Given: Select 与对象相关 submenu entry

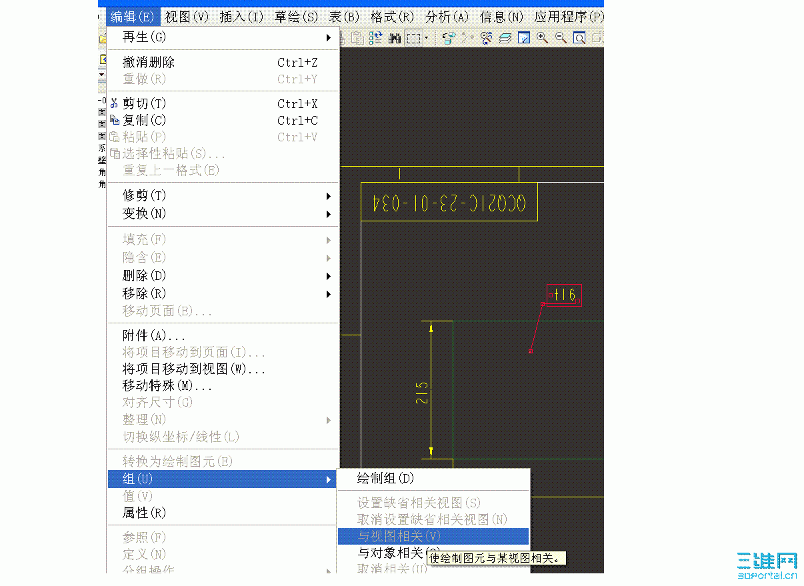Looking at the screenshot, I should [433, 553].
